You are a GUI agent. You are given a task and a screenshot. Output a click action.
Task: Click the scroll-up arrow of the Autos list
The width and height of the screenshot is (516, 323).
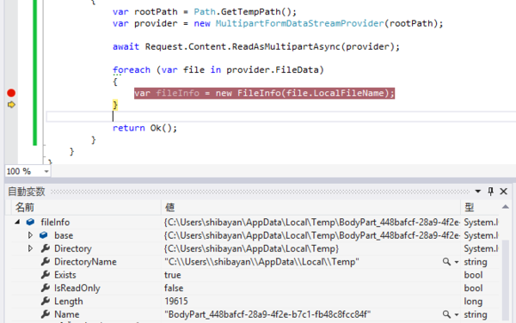click(506, 207)
